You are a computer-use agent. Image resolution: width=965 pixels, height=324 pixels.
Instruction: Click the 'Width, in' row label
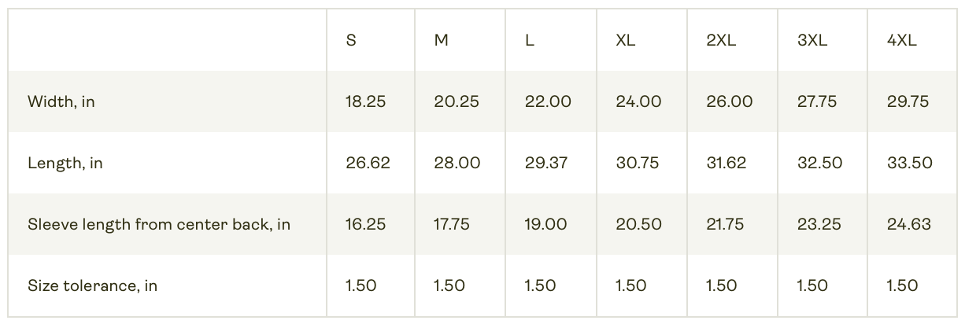61,101
